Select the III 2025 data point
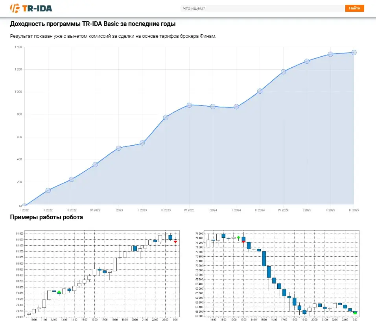 coord(354,53)
